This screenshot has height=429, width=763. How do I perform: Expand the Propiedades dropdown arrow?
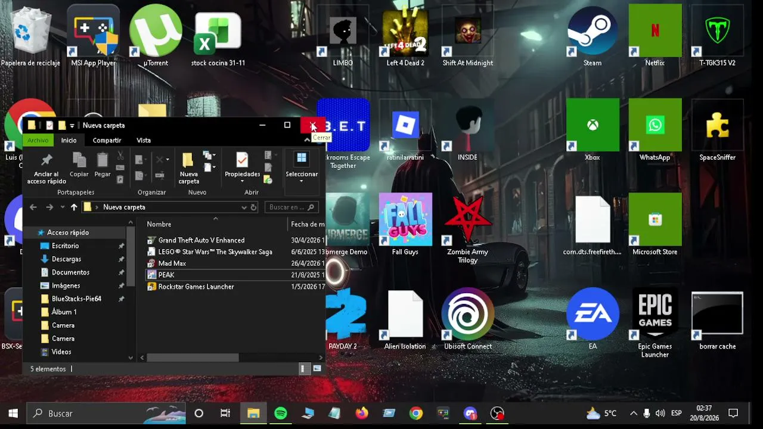tap(242, 181)
